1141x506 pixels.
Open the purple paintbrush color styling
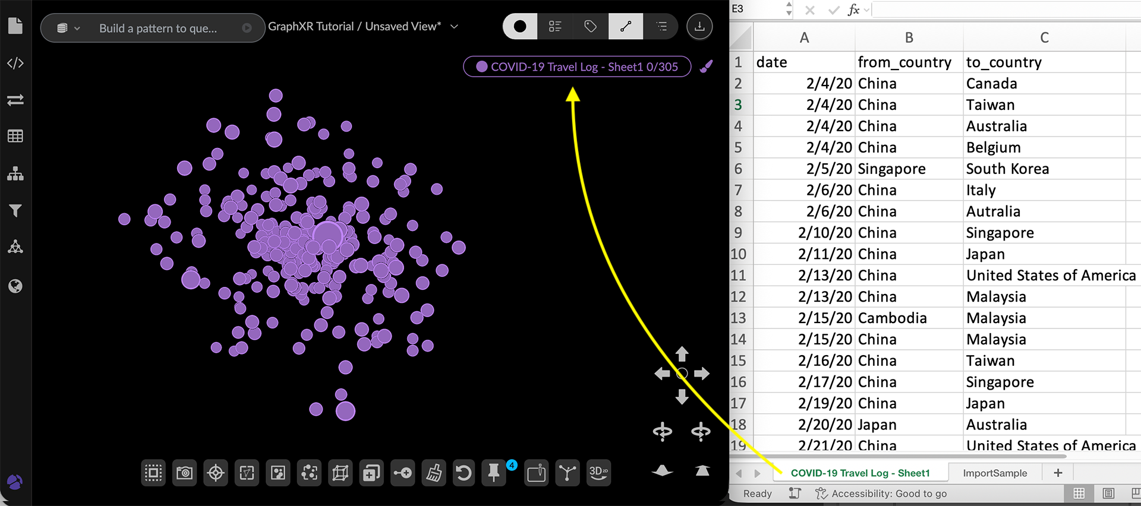(x=706, y=67)
